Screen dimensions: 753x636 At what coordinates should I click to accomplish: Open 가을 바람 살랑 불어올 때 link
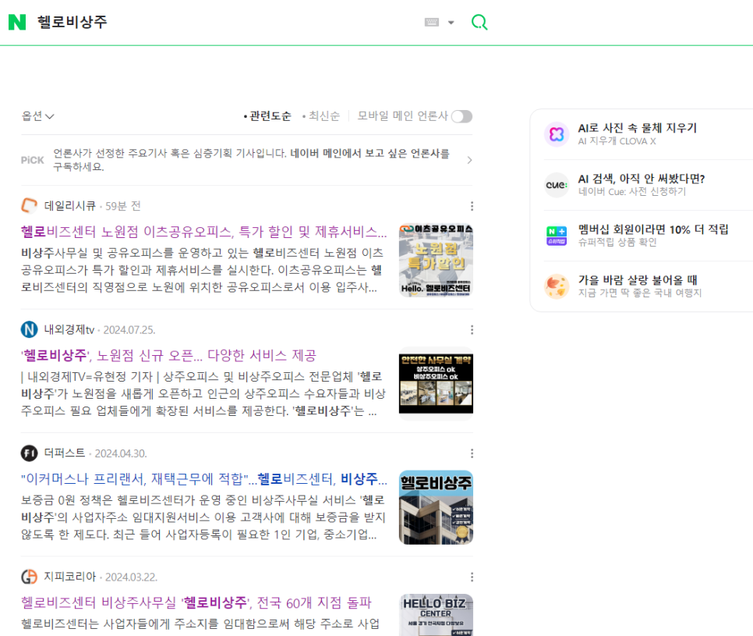pos(638,280)
